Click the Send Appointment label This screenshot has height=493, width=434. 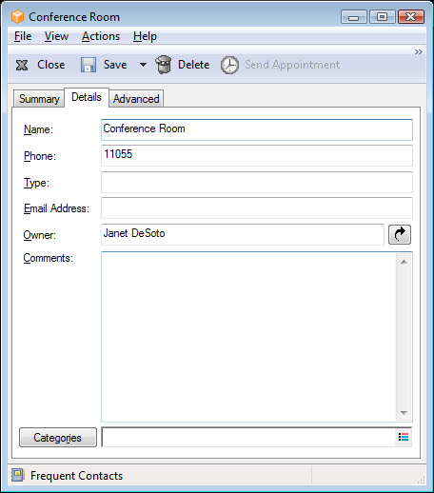click(x=292, y=65)
